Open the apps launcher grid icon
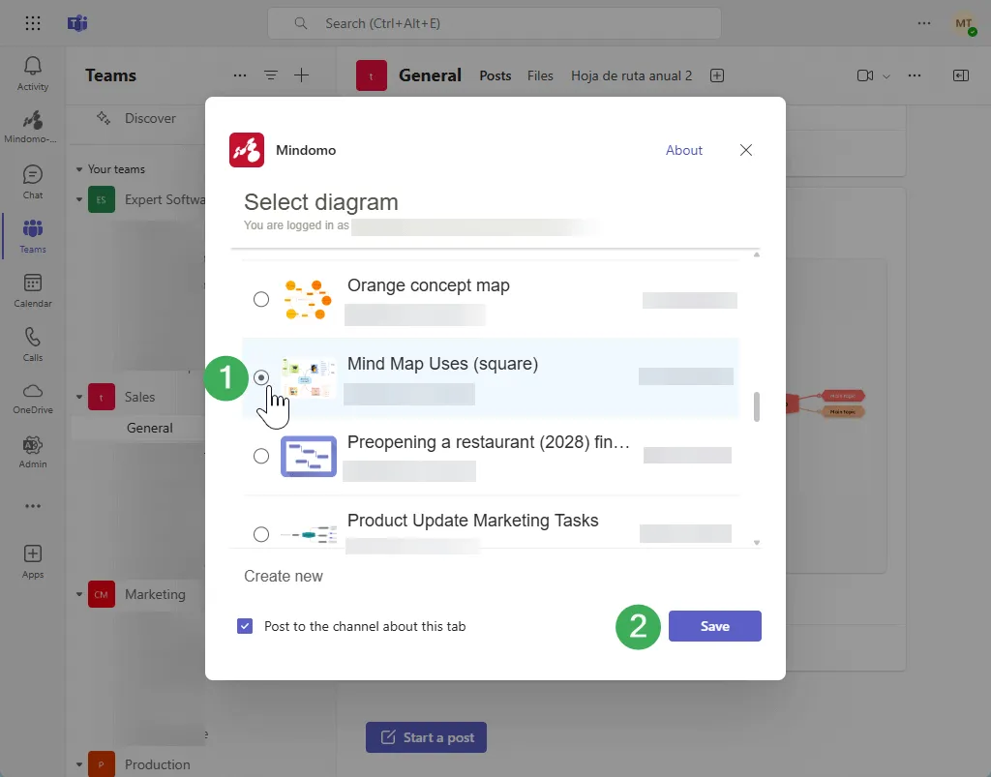 [33, 23]
